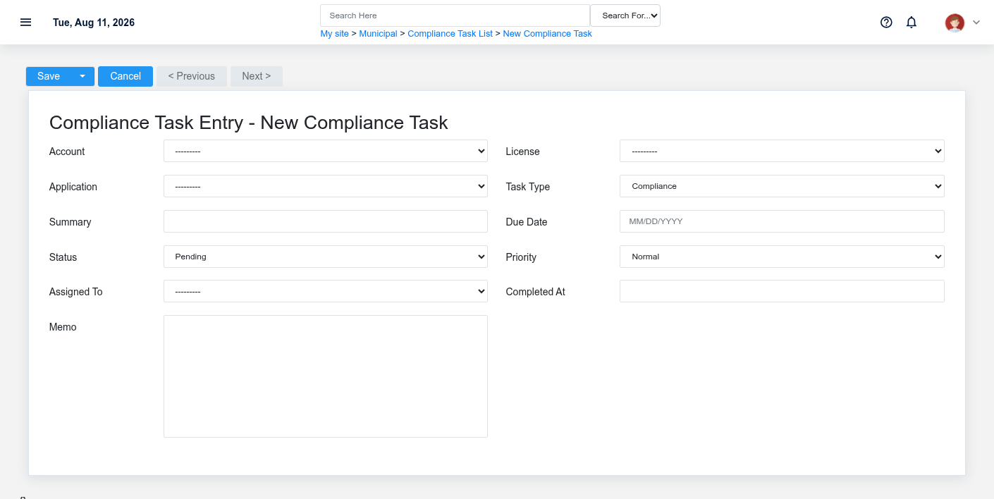Expand the chevron beside the avatar
994x499 pixels.
976,23
